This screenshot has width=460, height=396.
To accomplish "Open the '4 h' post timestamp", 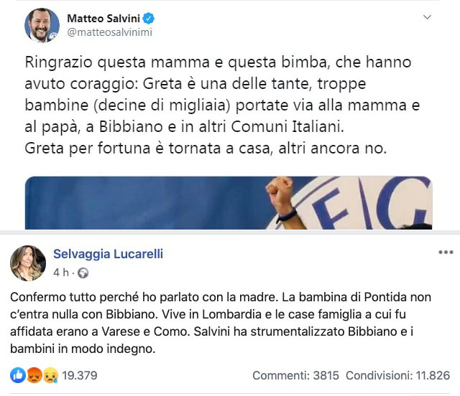I will click(61, 273).
